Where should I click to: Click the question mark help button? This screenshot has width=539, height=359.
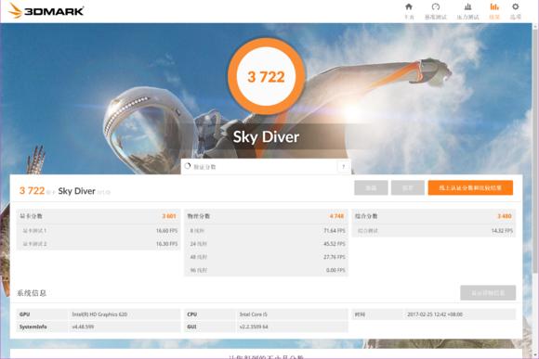343,167
